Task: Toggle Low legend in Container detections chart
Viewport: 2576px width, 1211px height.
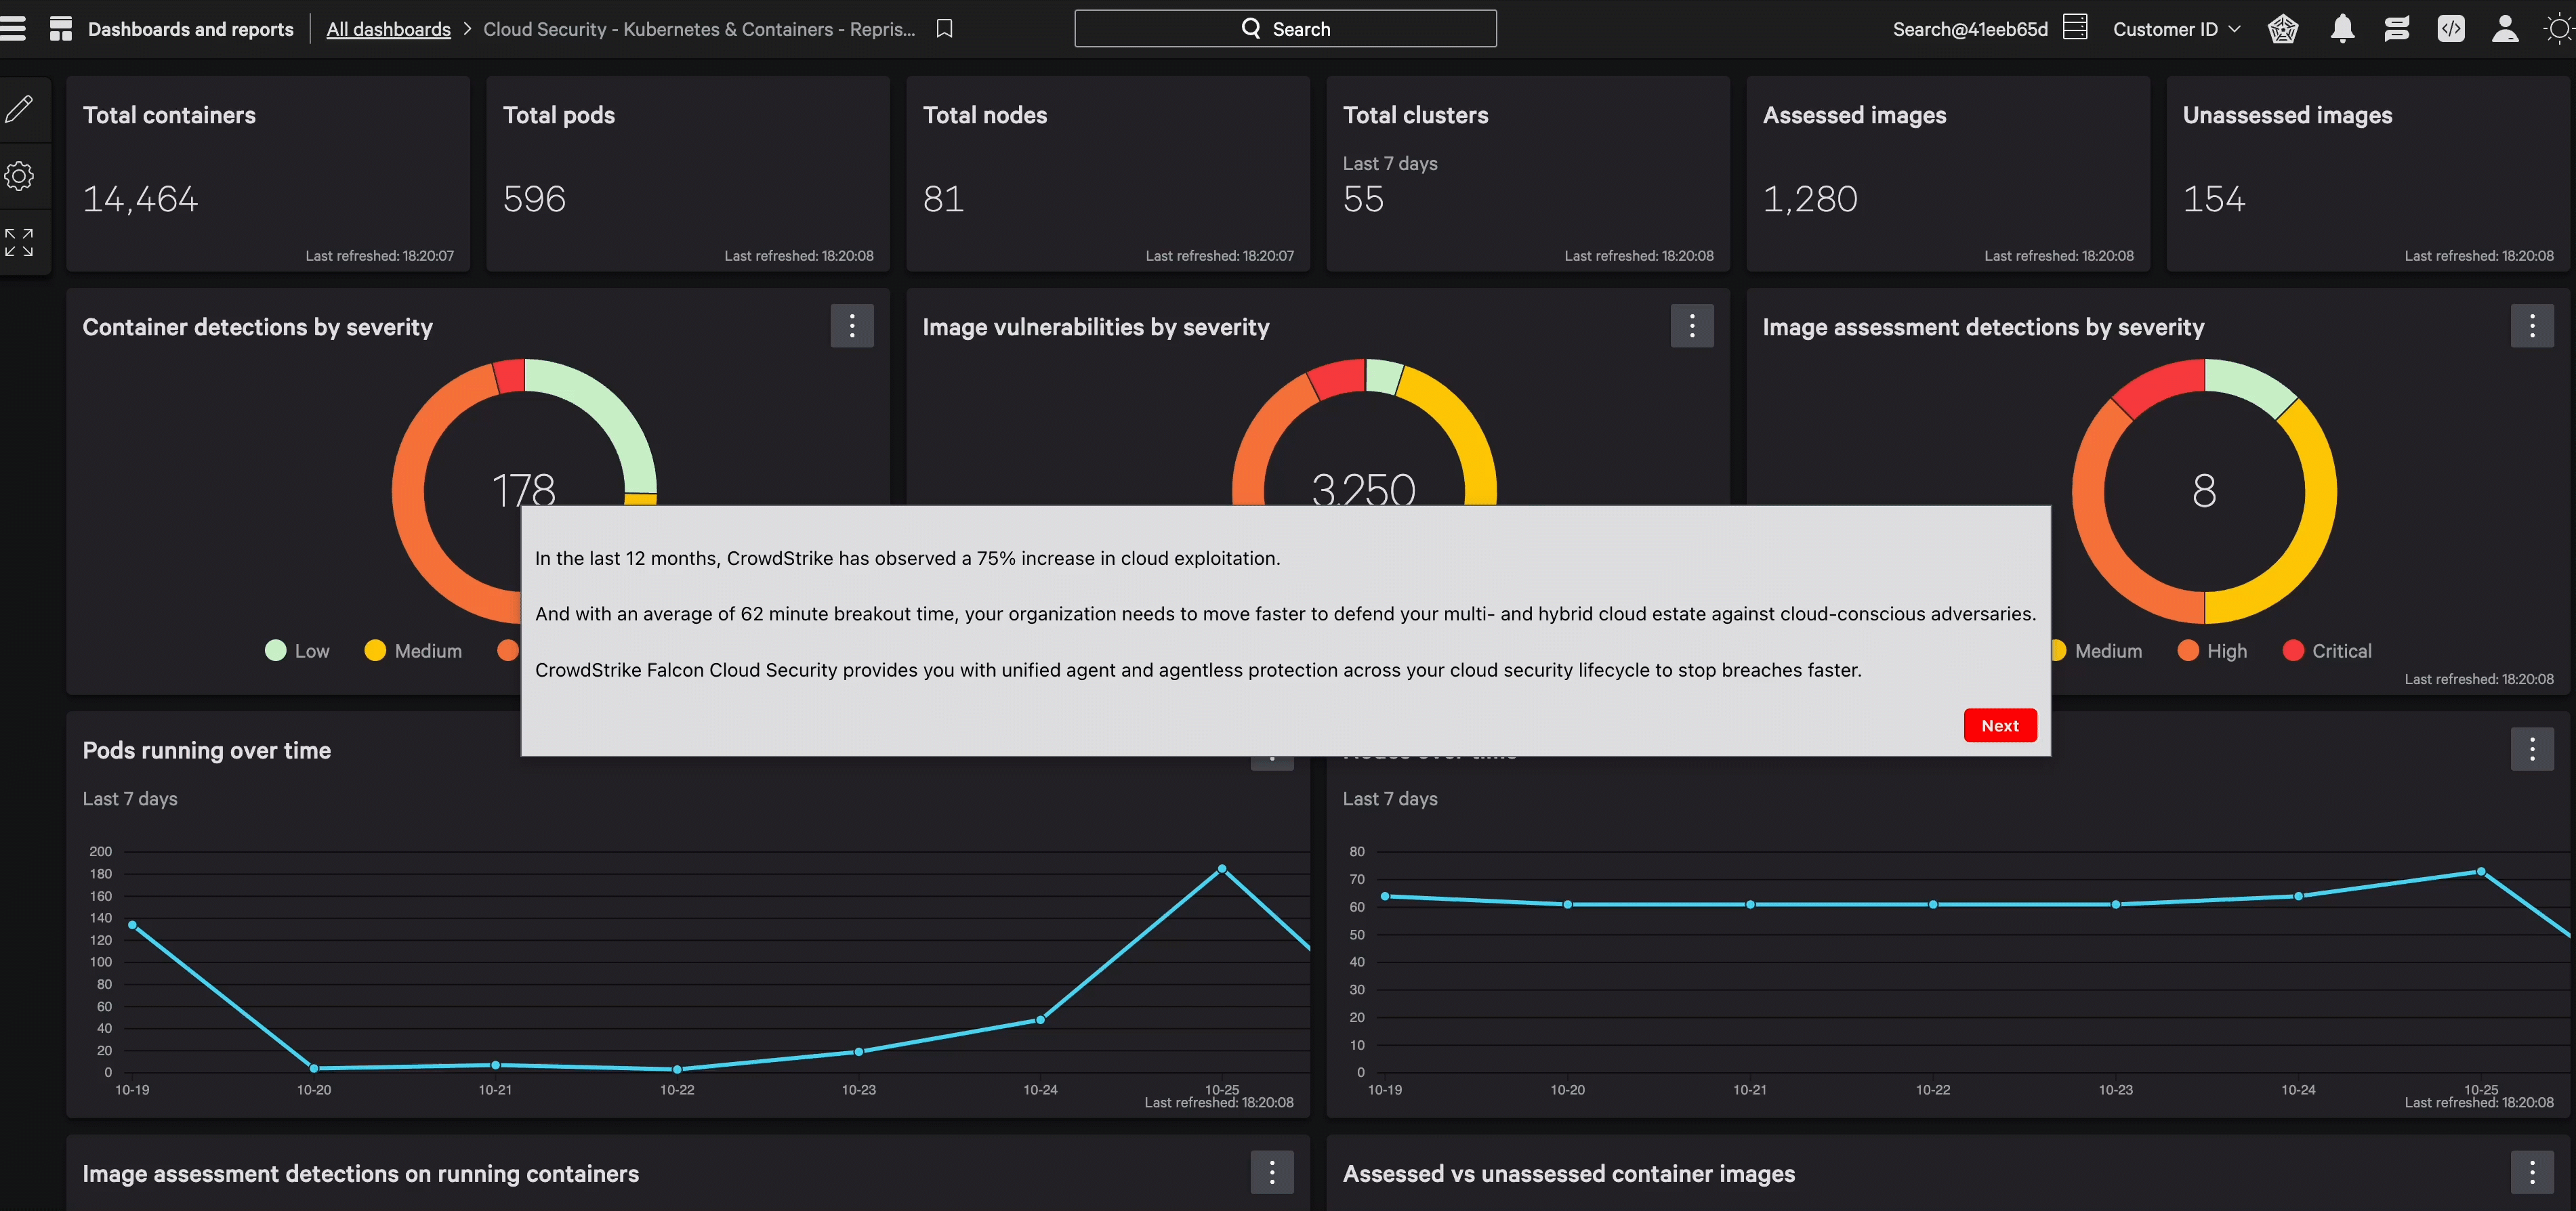Action: [297, 651]
